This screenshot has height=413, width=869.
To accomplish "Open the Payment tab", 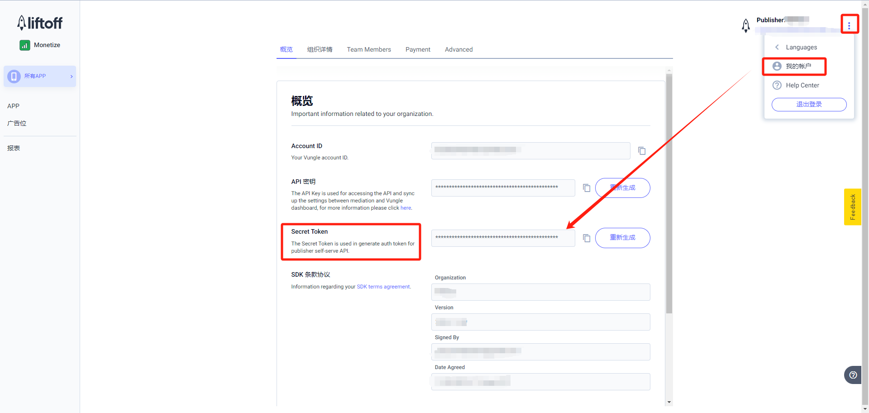I will (x=417, y=49).
